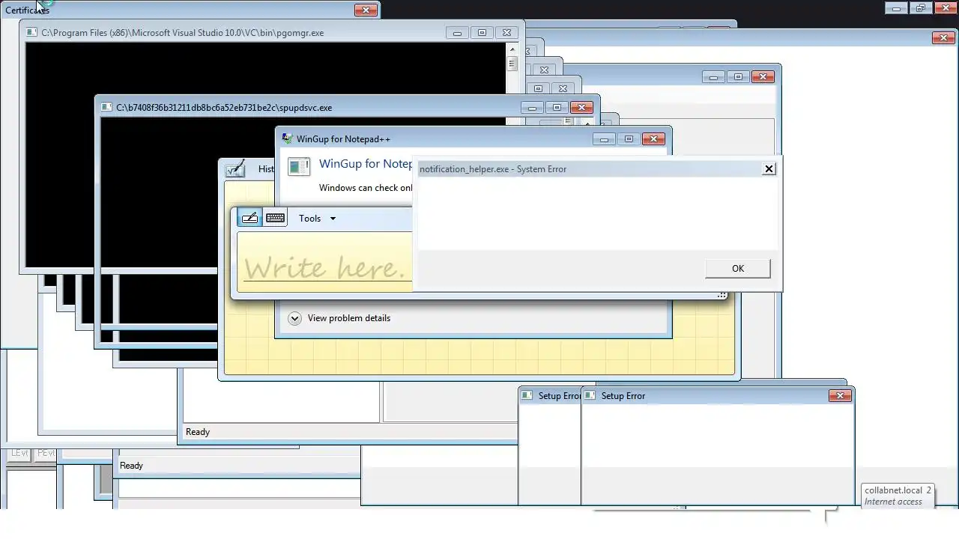The width and height of the screenshot is (959, 539).
Task: Maximize the spupdsvc.exe console window
Action: (x=557, y=108)
